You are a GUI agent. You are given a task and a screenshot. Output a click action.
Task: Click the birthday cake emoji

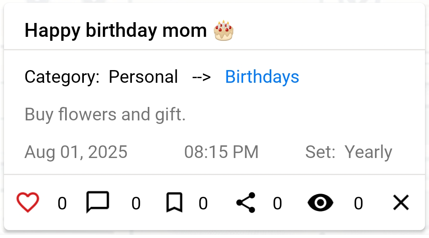[224, 30]
